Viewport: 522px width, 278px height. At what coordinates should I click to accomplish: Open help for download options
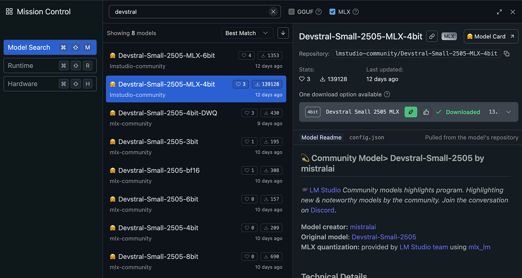[x=387, y=94]
